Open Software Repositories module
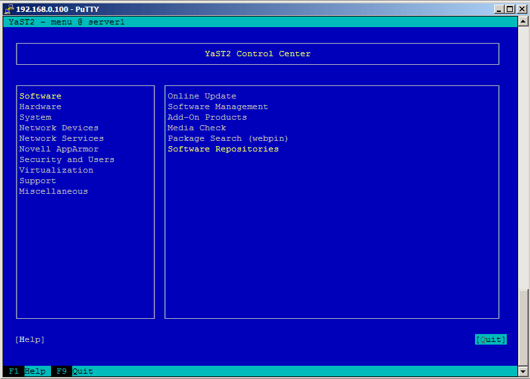Screen dimensions: 530x379 (223, 149)
